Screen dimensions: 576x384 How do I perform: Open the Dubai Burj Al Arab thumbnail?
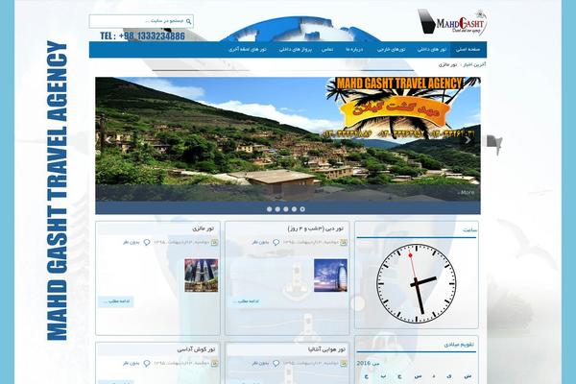point(330,276)
